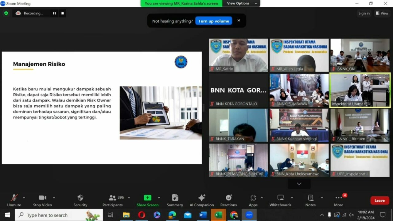393x221 pixels.
Task: Expand audio settings arrow beside Unmute
Action: 24,198
